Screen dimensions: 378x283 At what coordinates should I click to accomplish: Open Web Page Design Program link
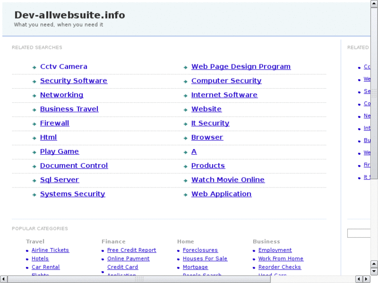(x=241, y=66)
